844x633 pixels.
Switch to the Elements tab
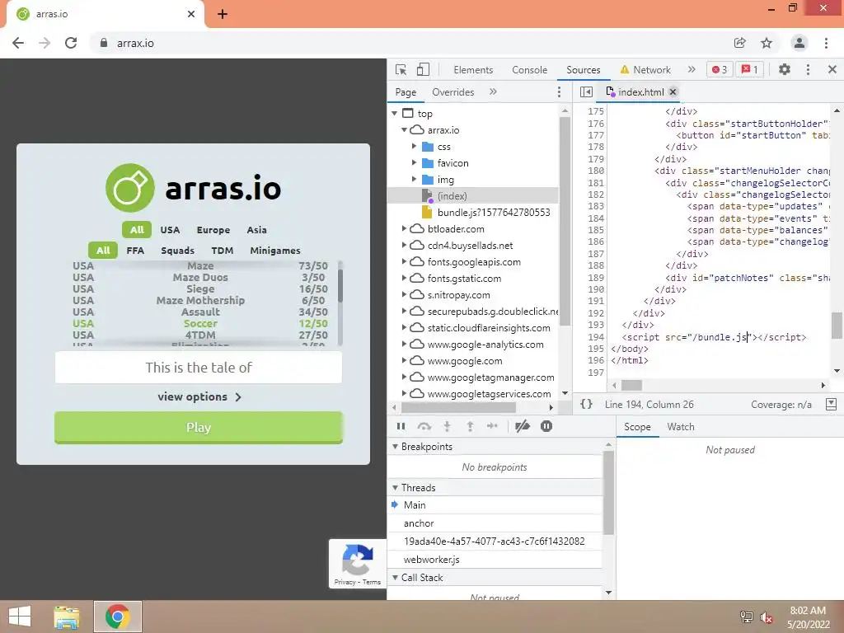pyautogui.click(x=473, y=70)
